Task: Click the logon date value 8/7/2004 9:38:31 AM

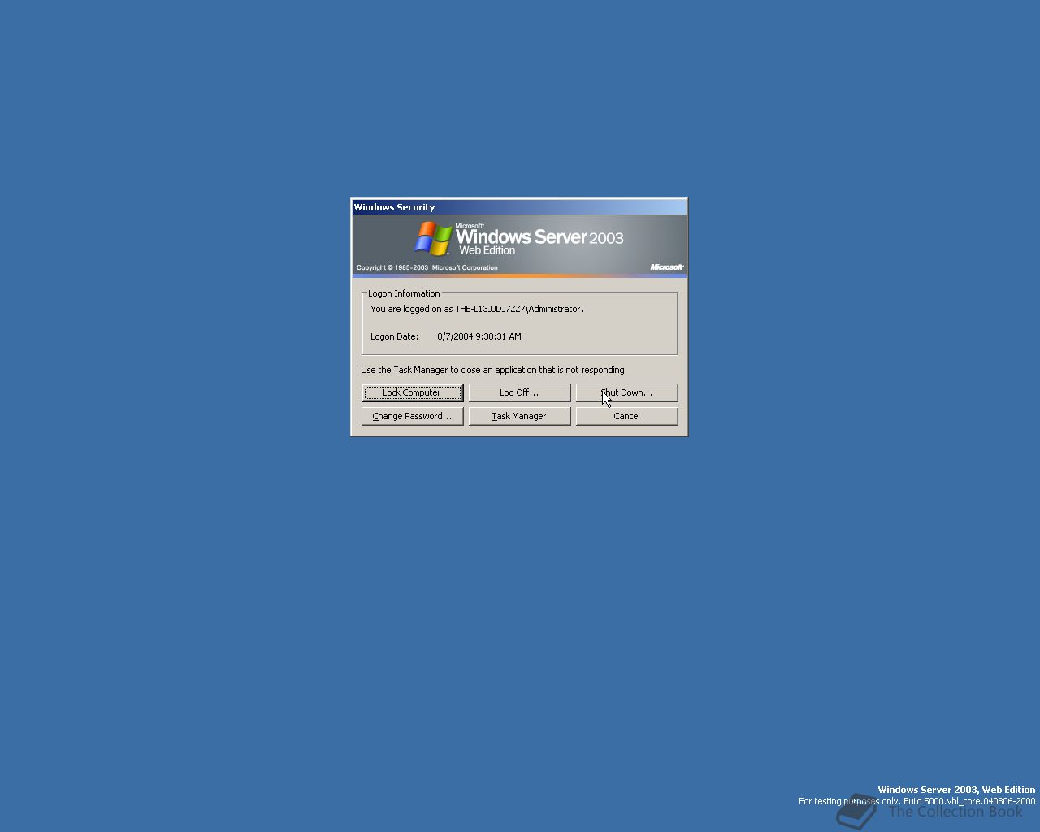Action: click(479, 336)
